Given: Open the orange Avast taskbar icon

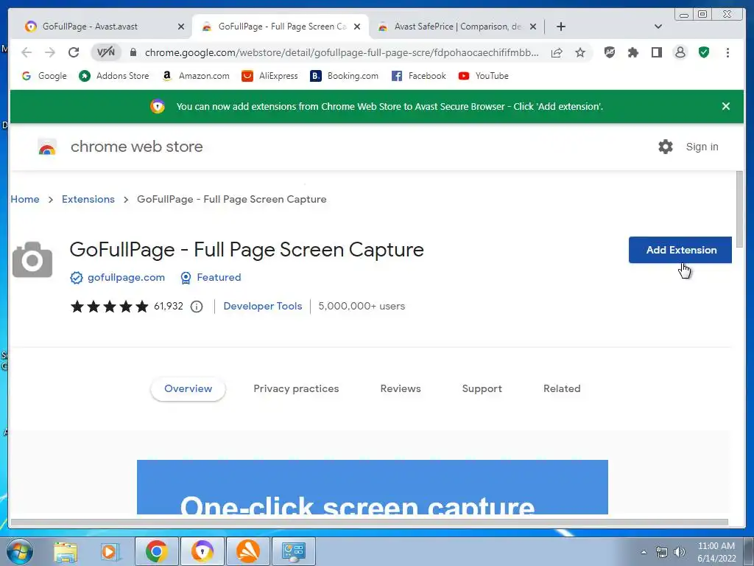Looking at the screenshot, I should point(248,551).
